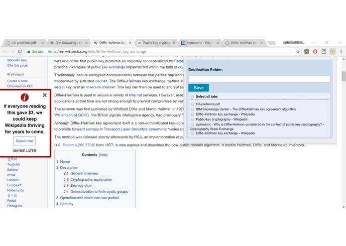
Task: Open the U.S. Patent 4,200,770 link
Action: (75, 145)
